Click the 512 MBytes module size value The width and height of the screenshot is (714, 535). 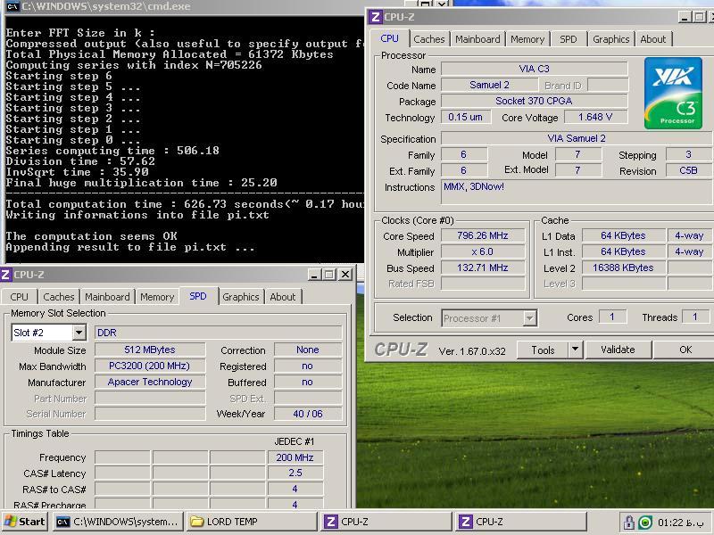pos(150,350)
